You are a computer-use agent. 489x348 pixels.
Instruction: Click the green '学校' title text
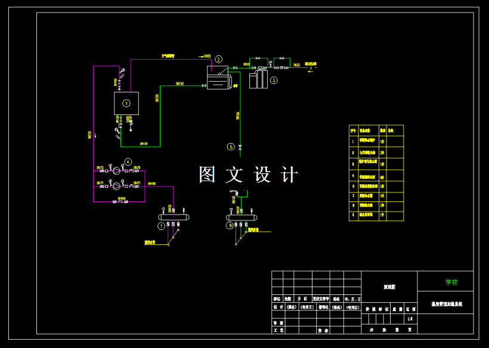pos(451,282)
